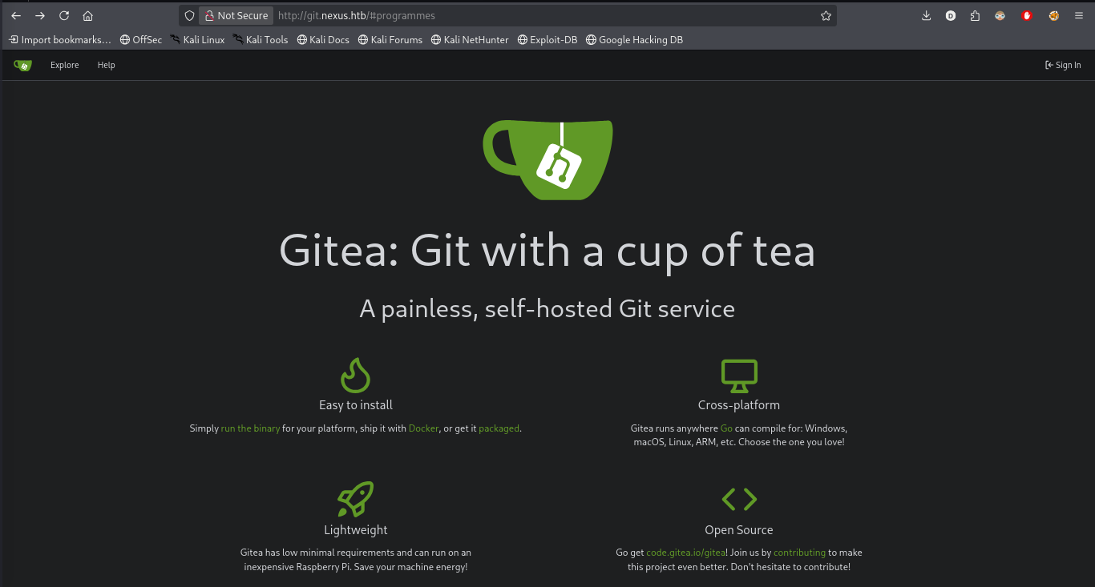
Task: Open the Kali Docs bookmark
Action: 323,39
